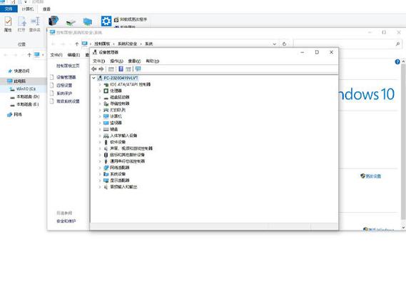Click the 更改设置 change settings link
Viewport: 406px width, 305px height.
tap(373, 176)
